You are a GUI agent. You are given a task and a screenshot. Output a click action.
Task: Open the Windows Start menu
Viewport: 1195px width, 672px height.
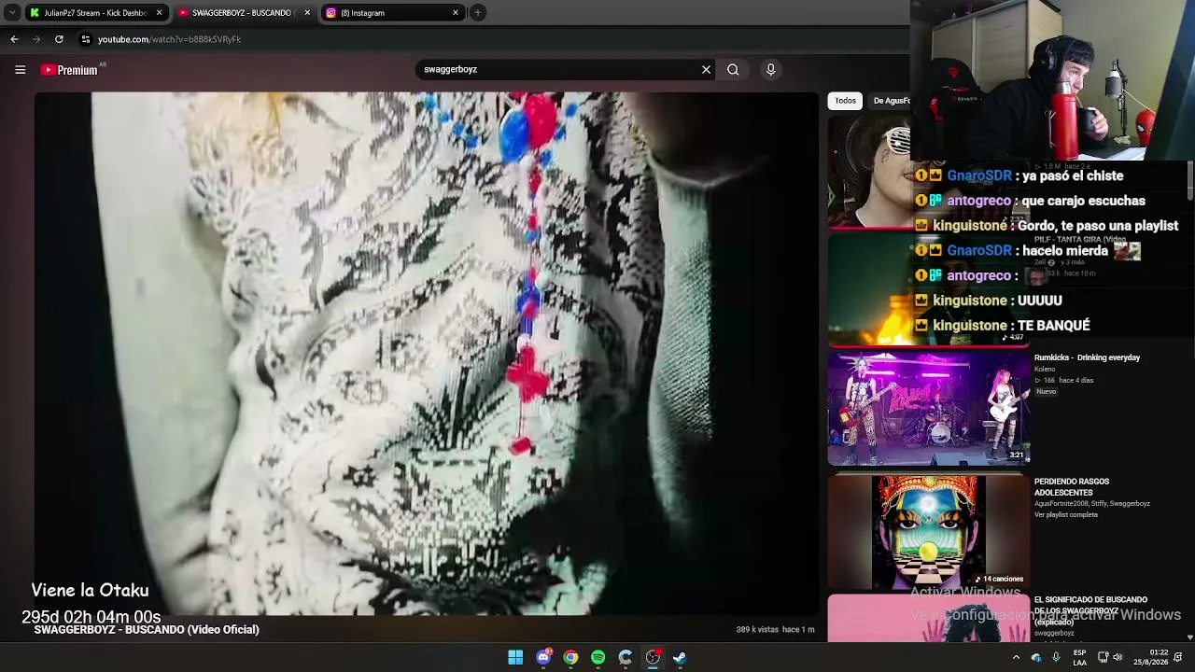point(515,657)
